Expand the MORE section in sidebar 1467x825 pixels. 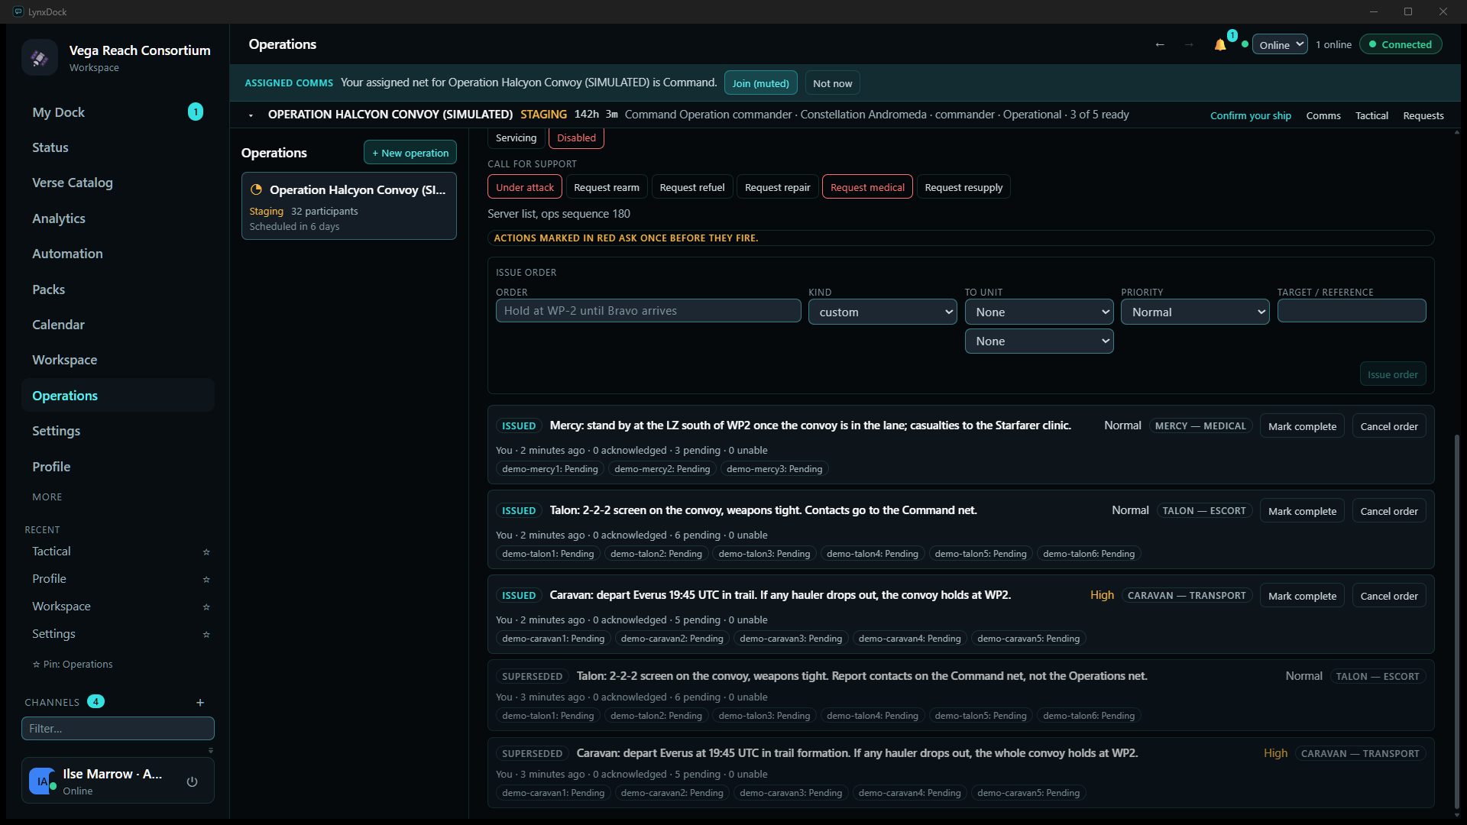pos(47,497)
